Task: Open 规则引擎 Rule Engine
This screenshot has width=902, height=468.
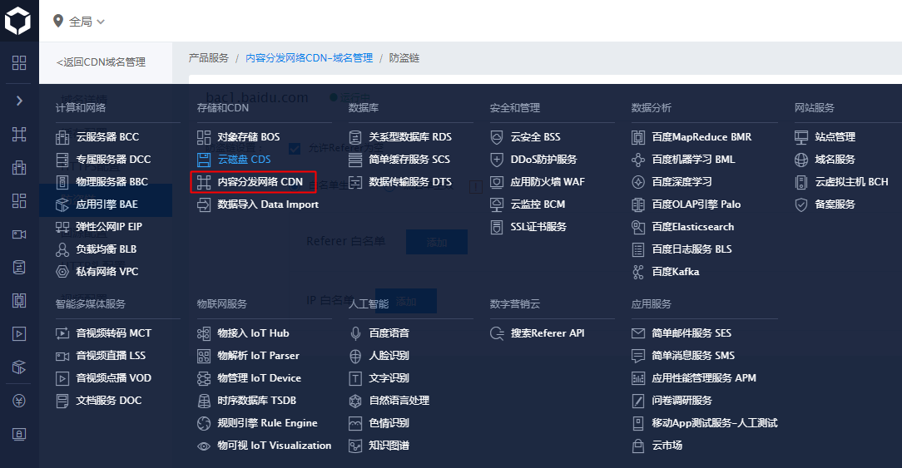Action: tap(267, 422)
